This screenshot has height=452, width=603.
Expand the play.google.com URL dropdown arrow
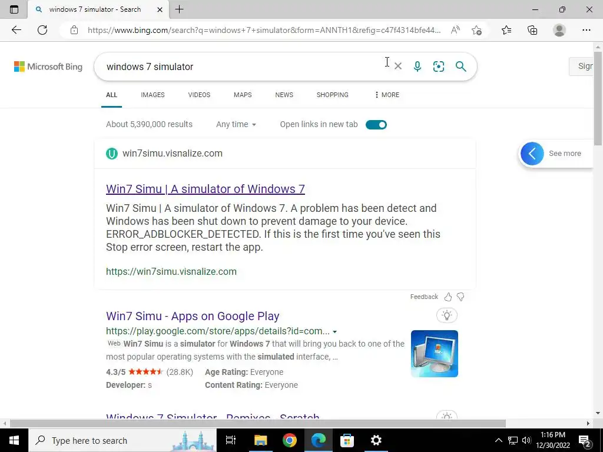click(x=334, y=332)
